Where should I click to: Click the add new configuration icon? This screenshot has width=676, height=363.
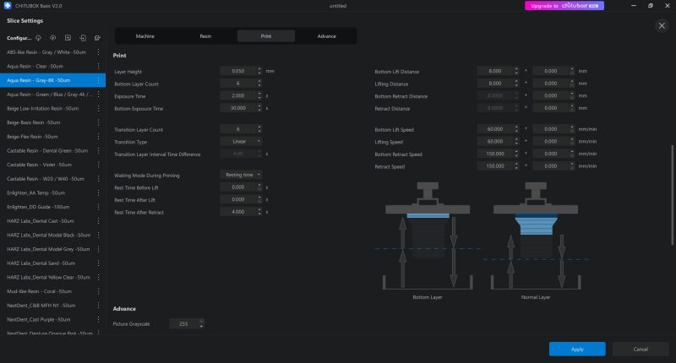pyautogui.click(x=68, y=38)
